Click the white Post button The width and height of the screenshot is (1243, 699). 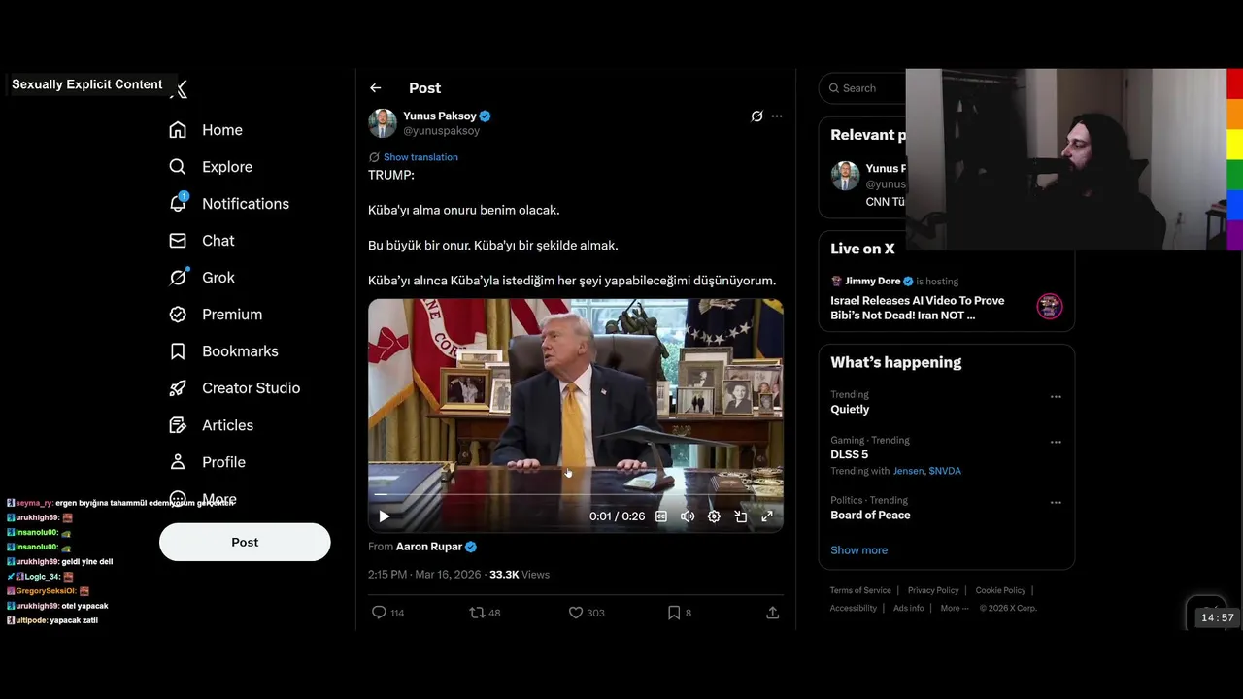[x=245, y=542]
